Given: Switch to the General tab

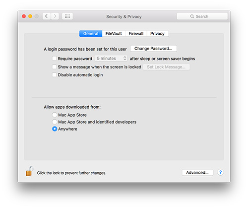Looking at the screenshot, I should pyautogui.click(x=91, y=34).
